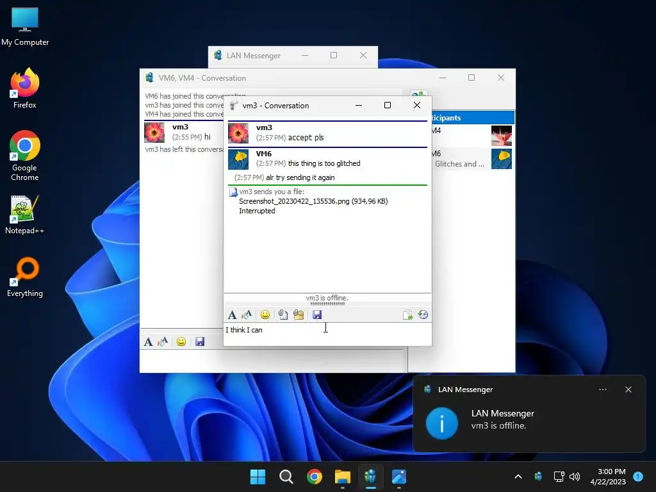
Task: Click the "this thing is too glitched" message
Action: pos(324,163)
